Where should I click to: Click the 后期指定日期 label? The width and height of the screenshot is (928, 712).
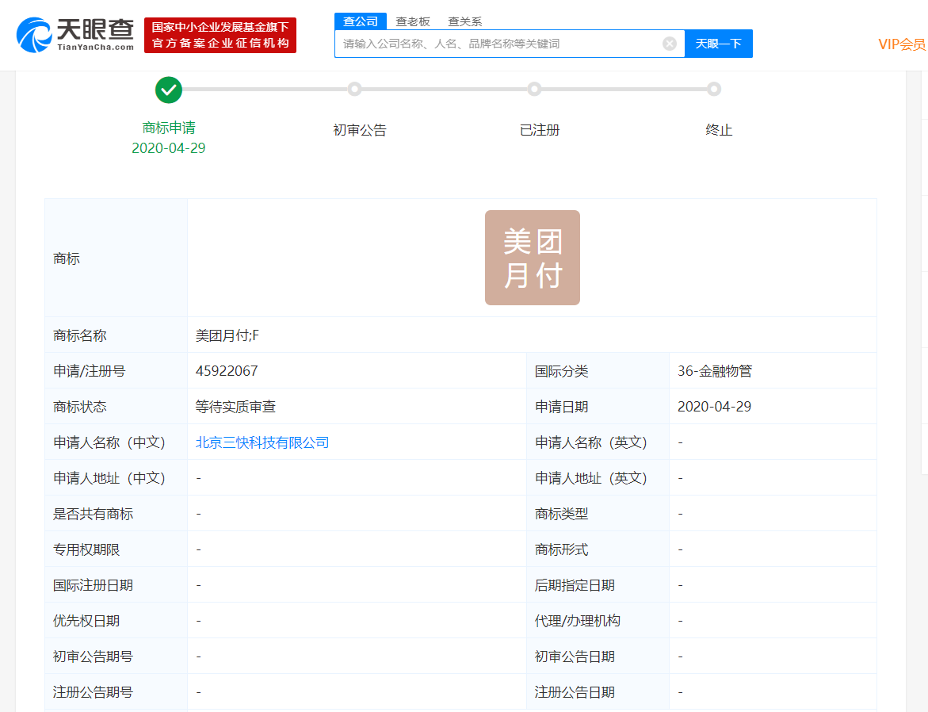575,585
